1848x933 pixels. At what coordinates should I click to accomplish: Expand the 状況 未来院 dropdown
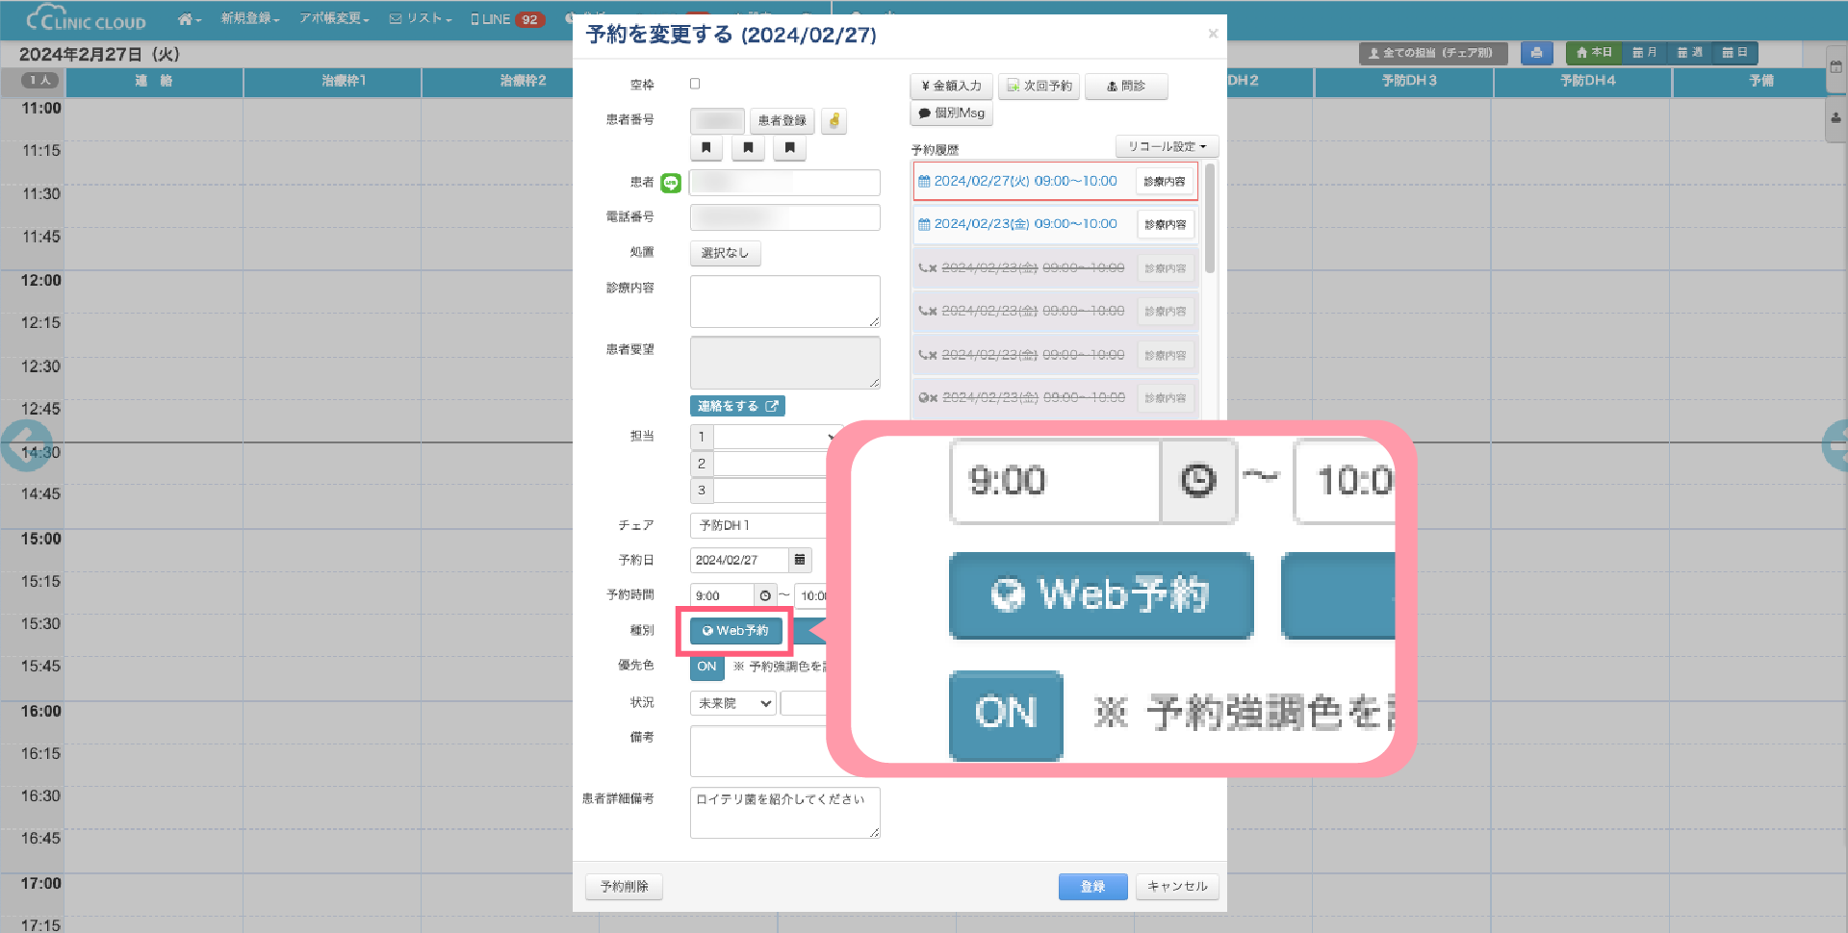pos(733,703)
